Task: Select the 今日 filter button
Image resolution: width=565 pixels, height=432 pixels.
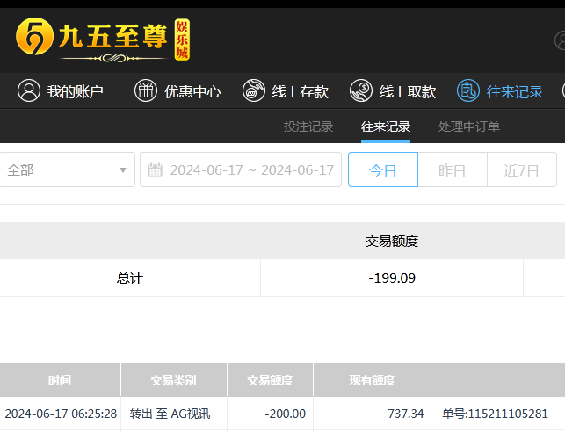Action: [383, 169]
